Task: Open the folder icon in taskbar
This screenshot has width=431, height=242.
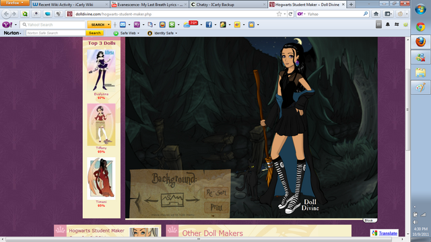Action: point(420,73)
